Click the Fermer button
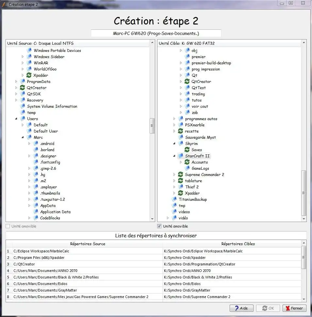The height and width of the screenshot is (317, 312). tap(294, 308)
